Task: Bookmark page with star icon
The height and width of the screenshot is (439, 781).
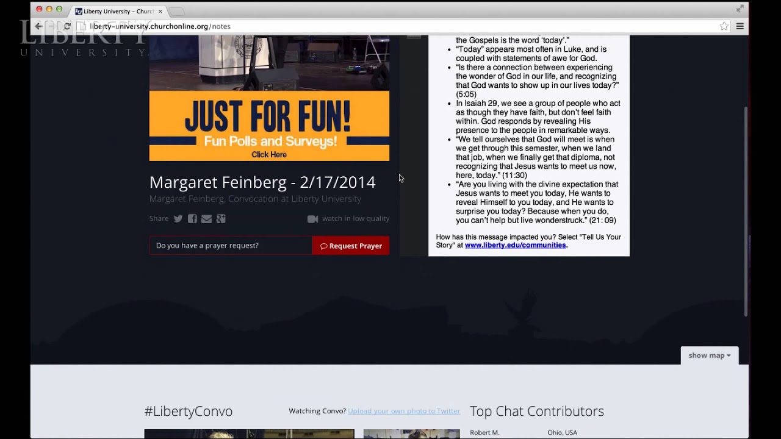Action: (724, 26)
